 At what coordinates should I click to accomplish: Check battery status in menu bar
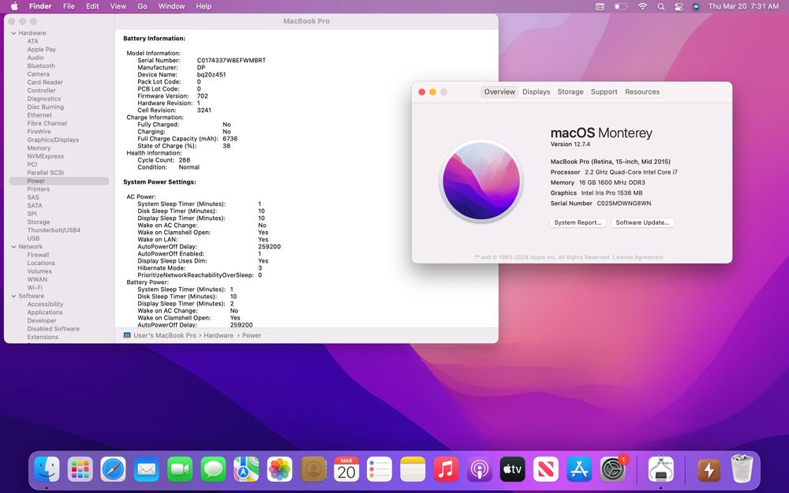[x=621, y=6]
